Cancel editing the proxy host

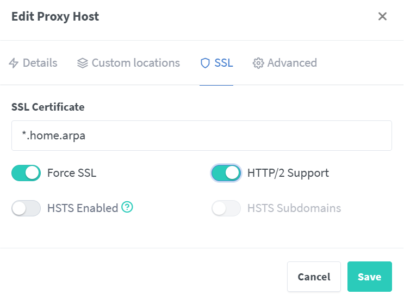coord(314,277)
